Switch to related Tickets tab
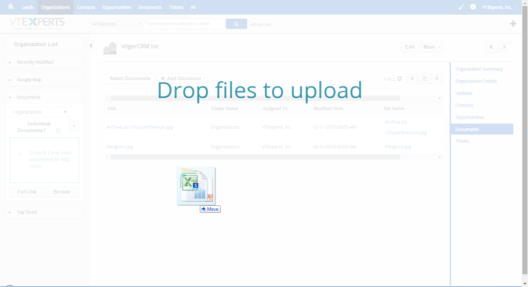 point(462,141)
